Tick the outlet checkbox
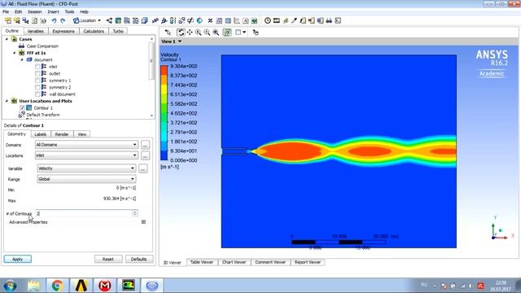Screen dimensions: 521x293 37,74
